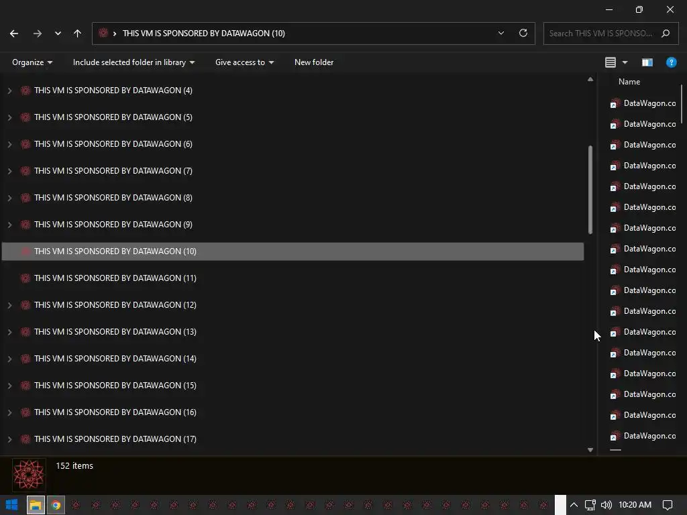This screenshot has width=687, height=515.
Task: Expand THIS VM IS SPONSORED BY DATAWAGON (8)
Action: 9,198
